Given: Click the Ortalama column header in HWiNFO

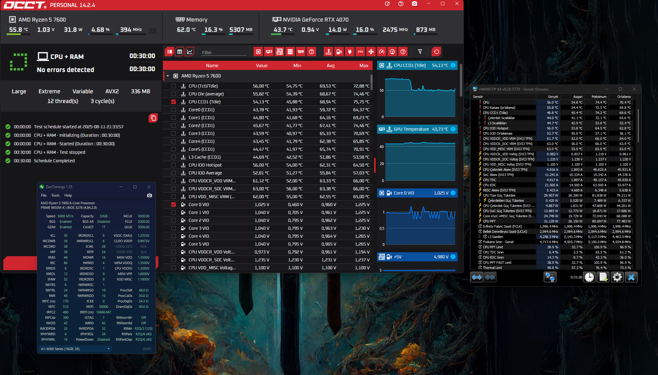Looking at the screenshot, I should click(x=624, y=97).
